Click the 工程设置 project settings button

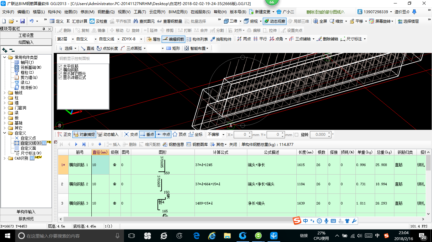click(x=26, y=35)
